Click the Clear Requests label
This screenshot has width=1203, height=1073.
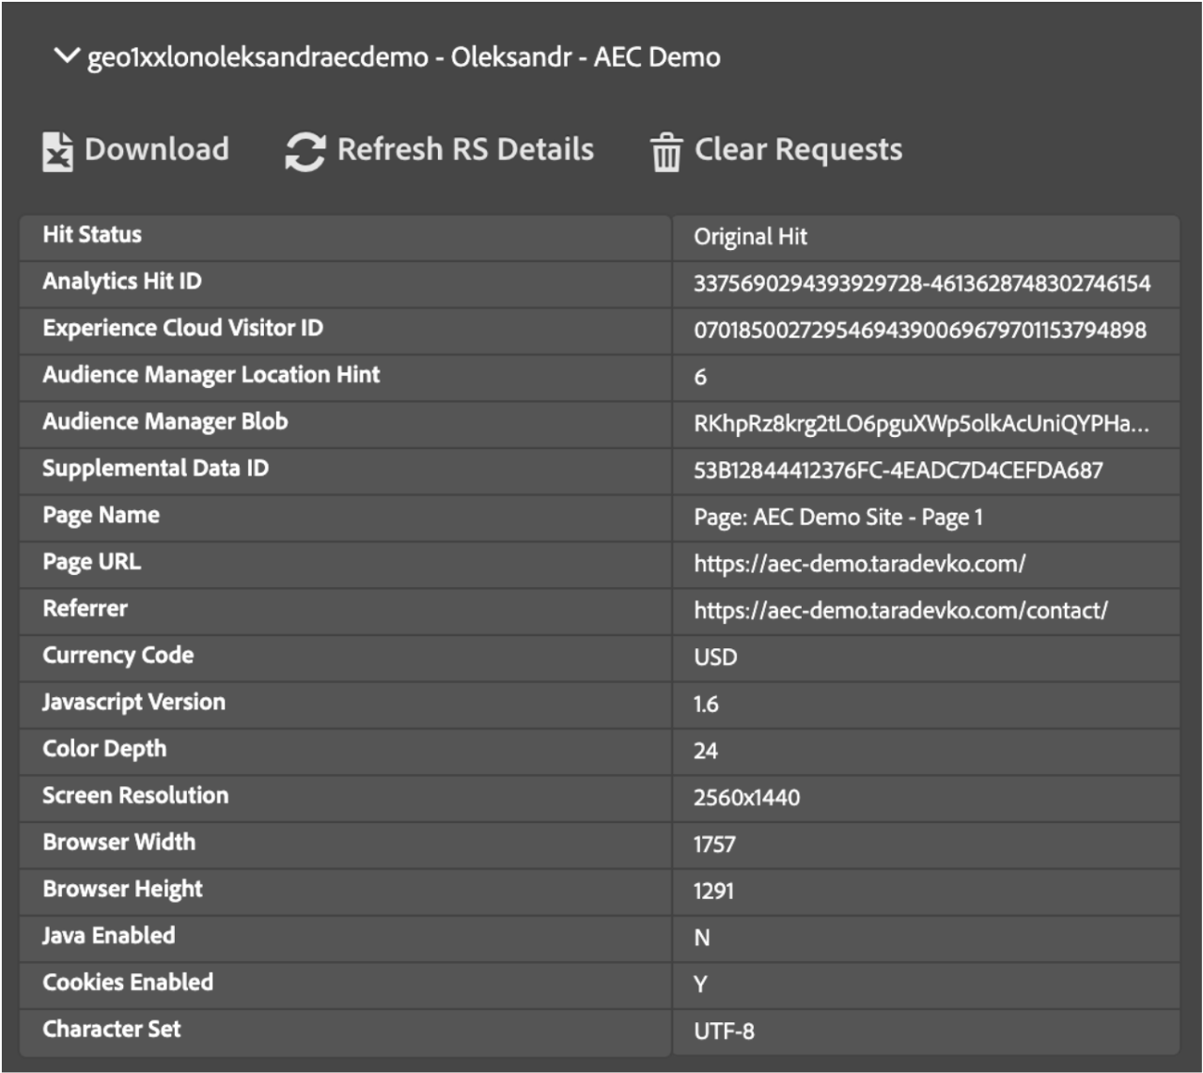[x=798, y=148]
